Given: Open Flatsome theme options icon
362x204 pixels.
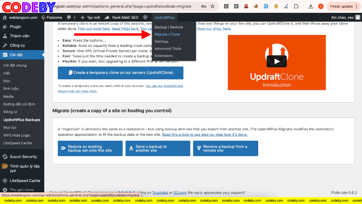Looking at the screenshot, I should (43, 18).
